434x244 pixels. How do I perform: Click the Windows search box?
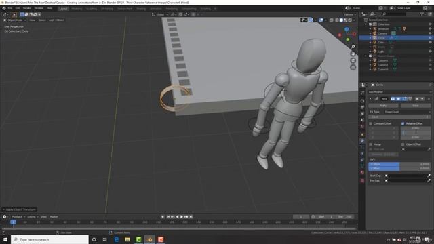pyautogui.click(x=50, y=239)
